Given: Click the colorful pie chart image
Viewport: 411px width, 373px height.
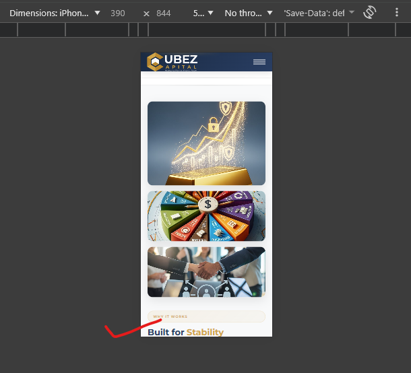Looking at the screenshot, I should [206, 216].
